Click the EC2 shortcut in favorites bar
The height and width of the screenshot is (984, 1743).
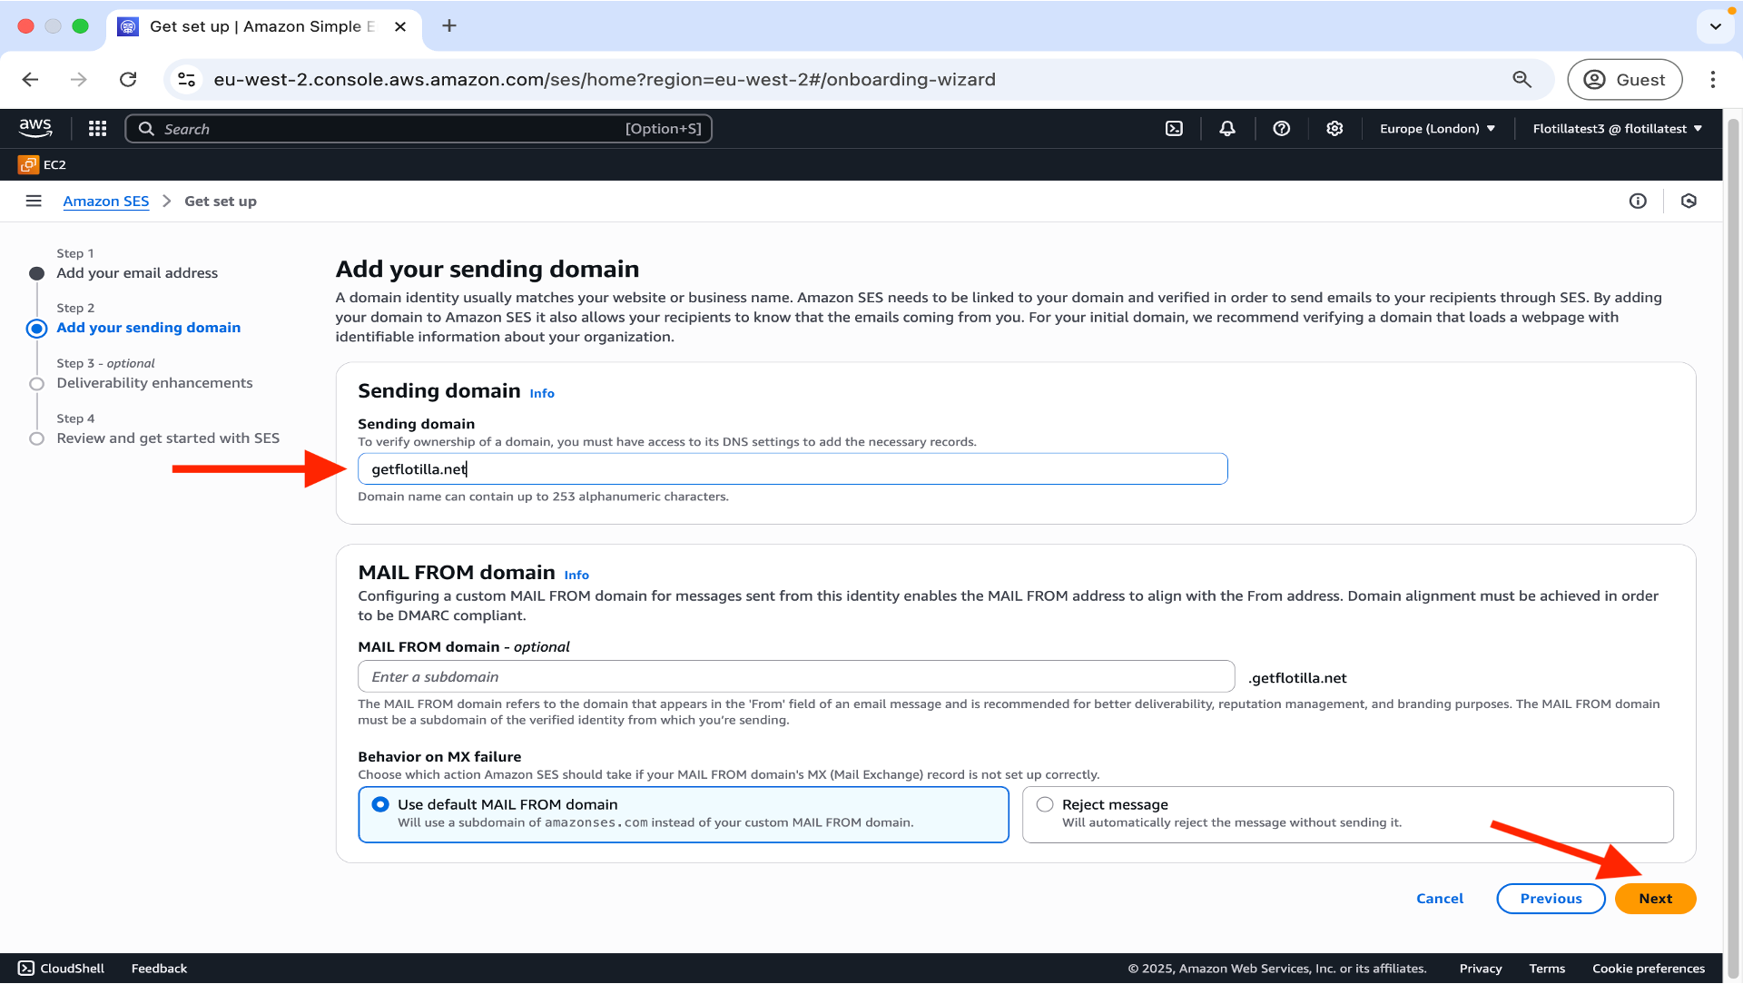coord(43,164)
